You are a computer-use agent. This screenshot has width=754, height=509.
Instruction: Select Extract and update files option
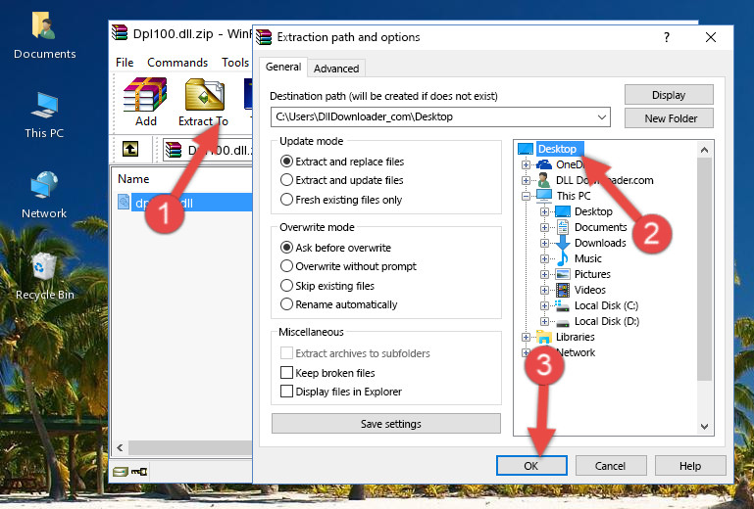point(286,180)
